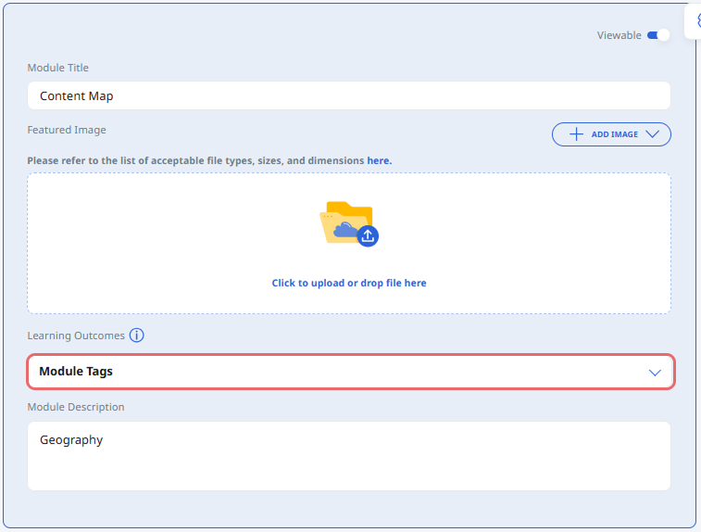The image size is (701, 532).
Task: Click the Learning Outcomes label
Action: pyautogui.click(x=75, y=336)
